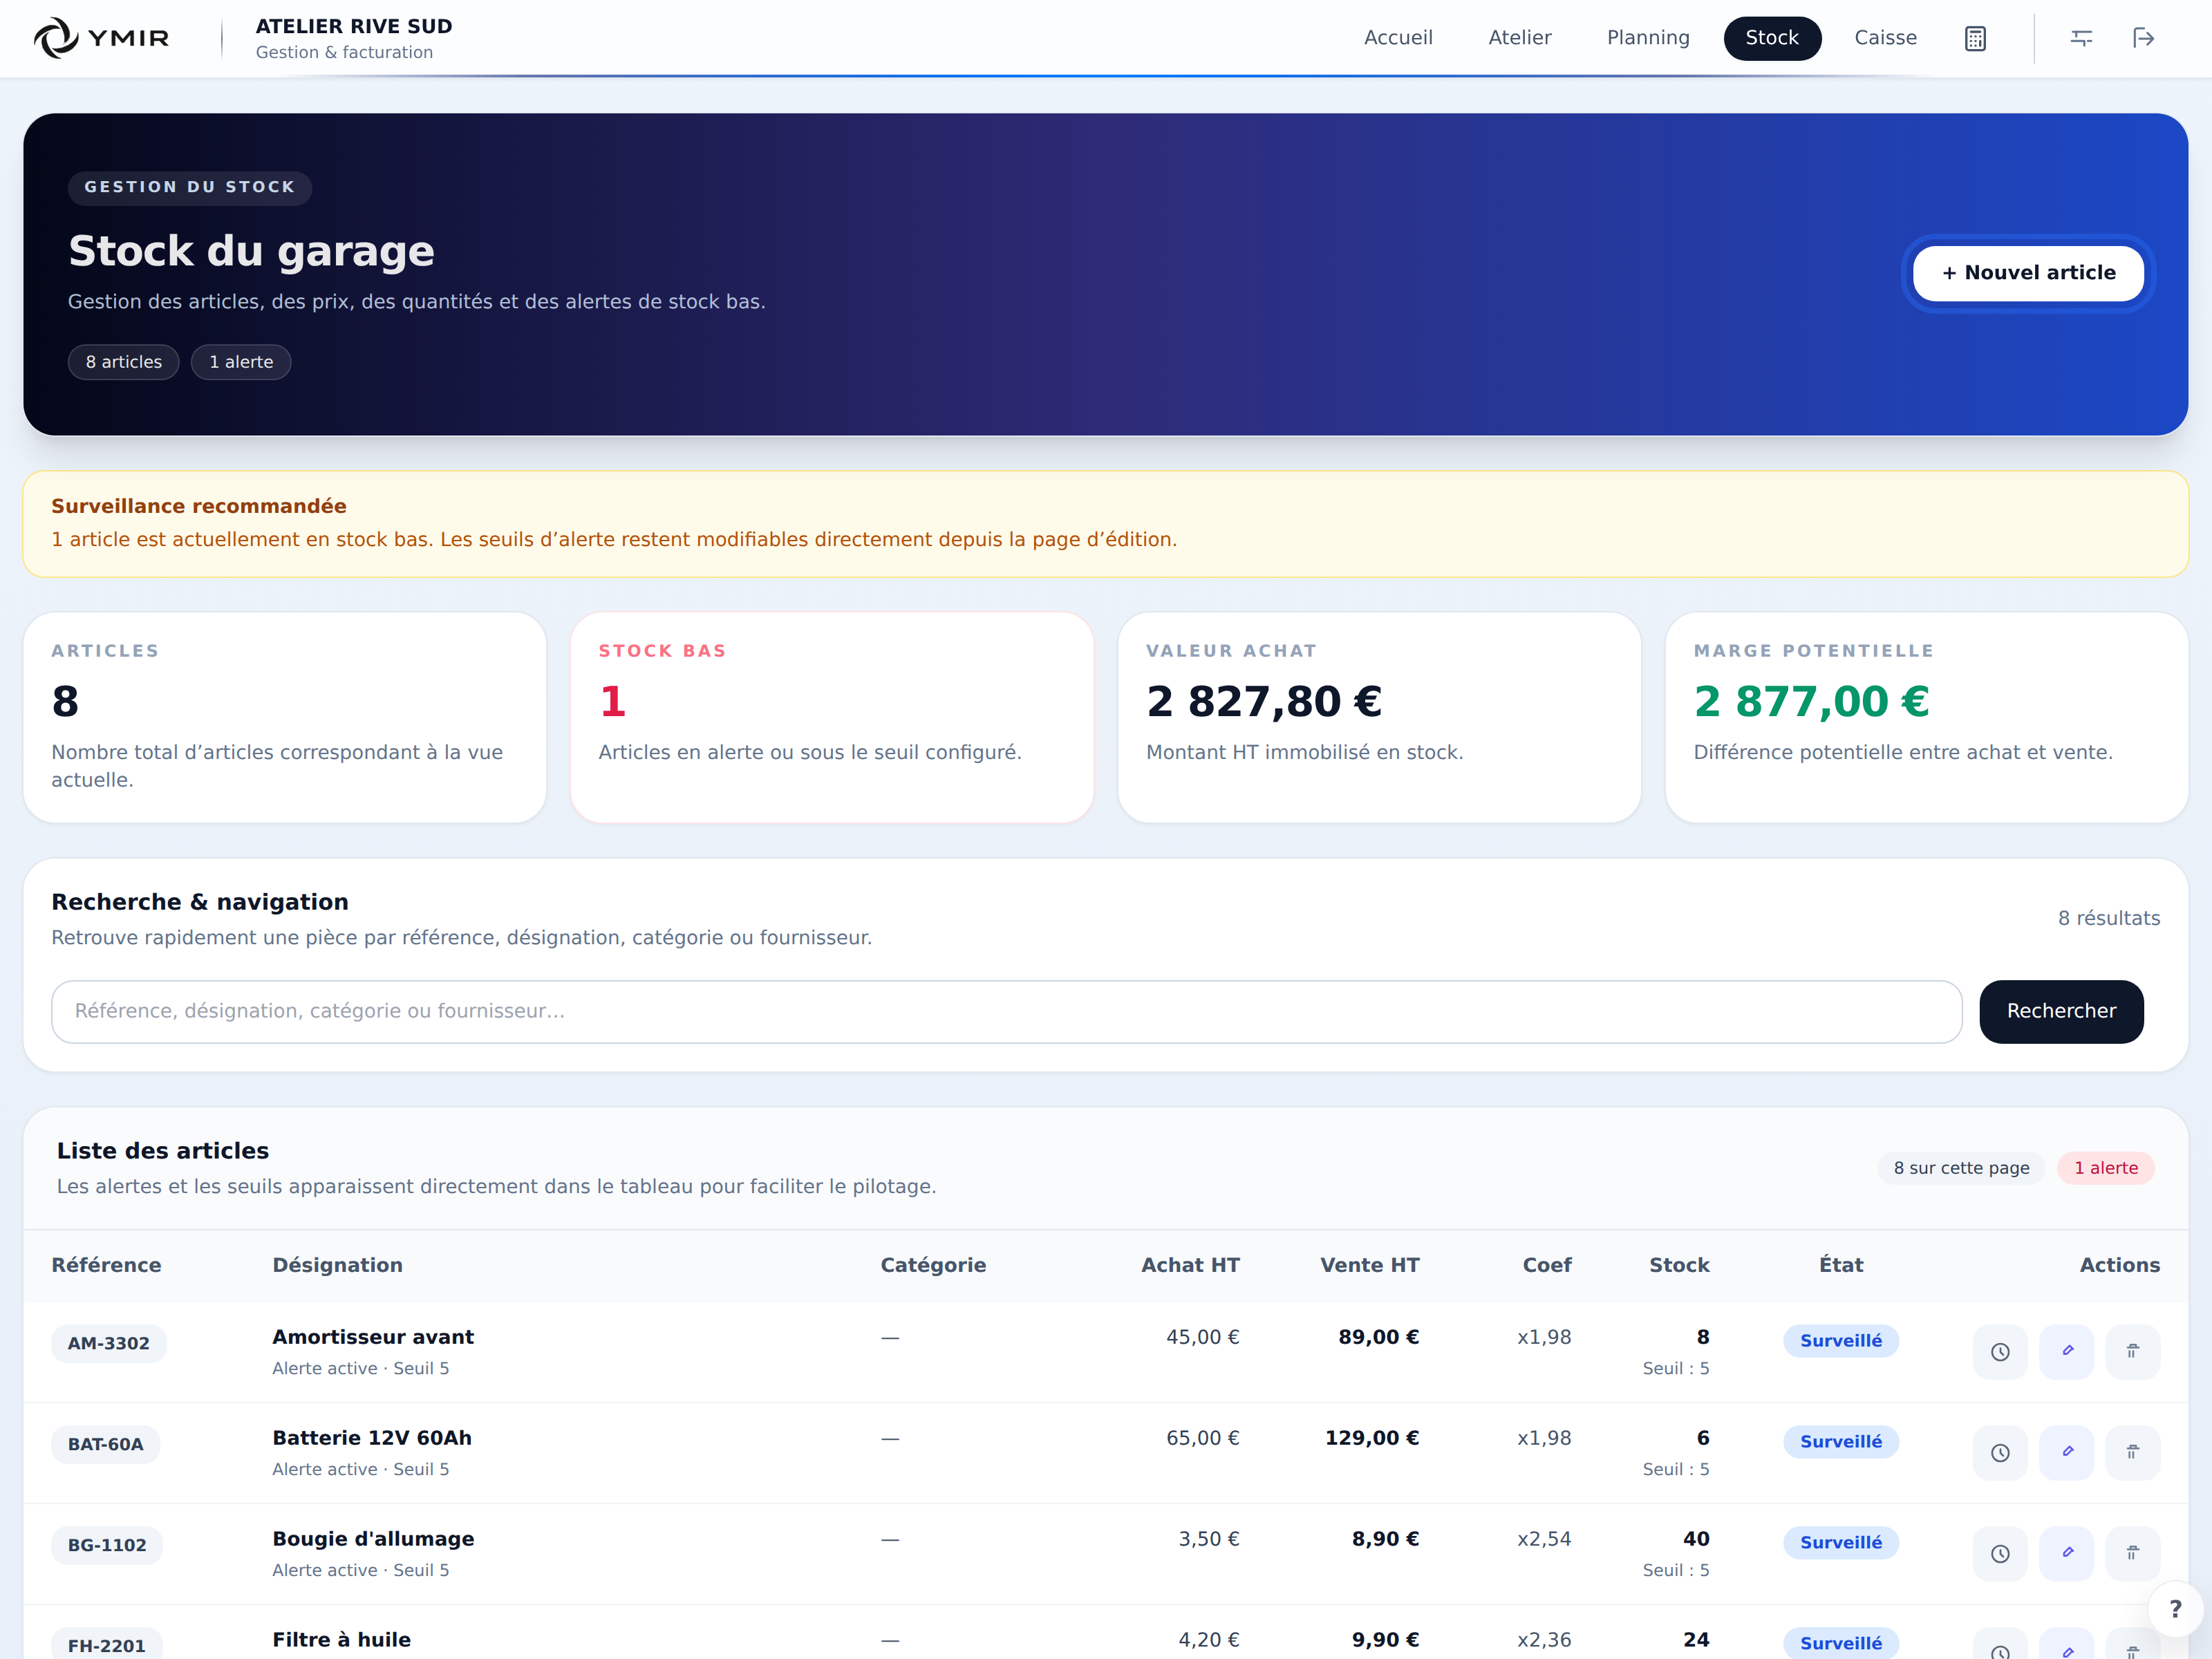Click the Bougie d'allumage designation
Screen dimensions: 2212x1659
point(373,1539)
